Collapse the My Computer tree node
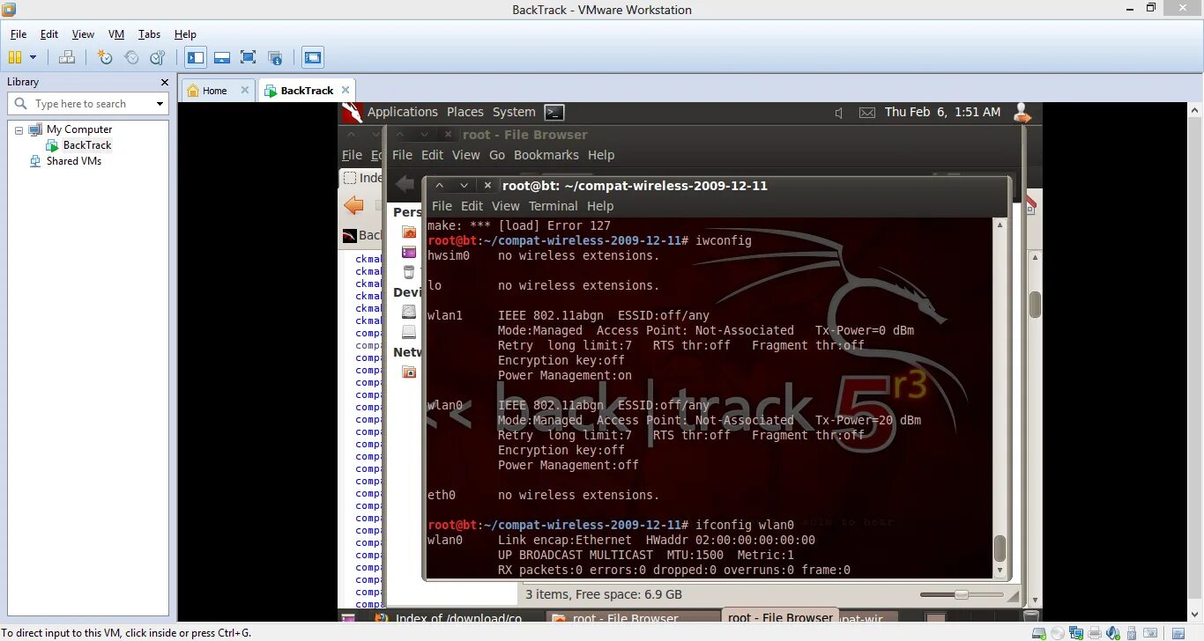The image size is (1204, 641). point(19,129)
